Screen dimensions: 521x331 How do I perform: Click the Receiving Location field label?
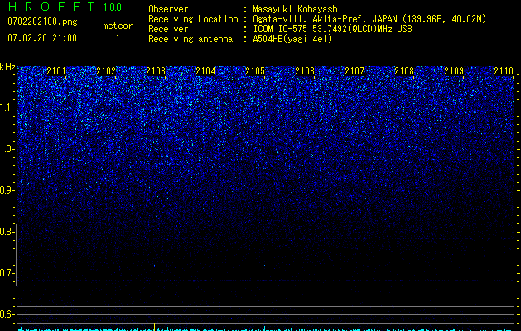tap(193, 19)
